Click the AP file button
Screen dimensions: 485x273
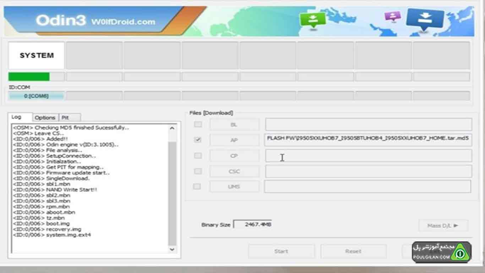click(x=234, y=140)
